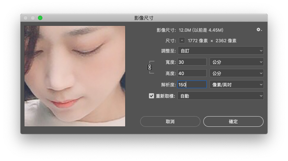Screen dimensions: 288x161
Task: Expand the 重新取樣 method dropdown
Action: tap(220, 96)
